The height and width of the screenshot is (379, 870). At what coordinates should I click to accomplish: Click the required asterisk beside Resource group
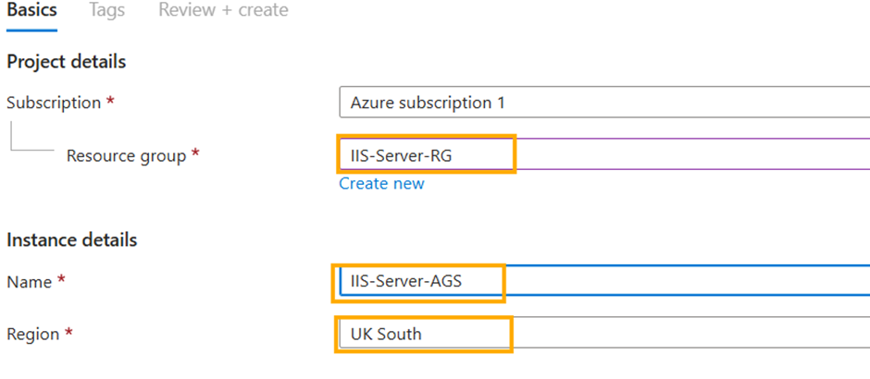pos(195,155)
